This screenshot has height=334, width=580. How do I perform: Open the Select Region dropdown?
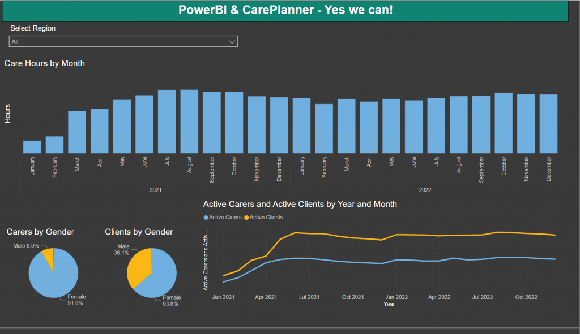click(x=123, y=41)
